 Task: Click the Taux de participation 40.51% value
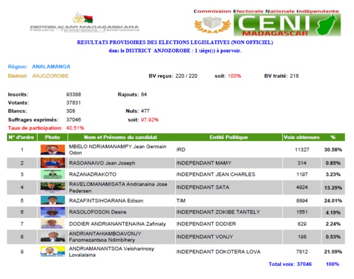pos(75,128)
